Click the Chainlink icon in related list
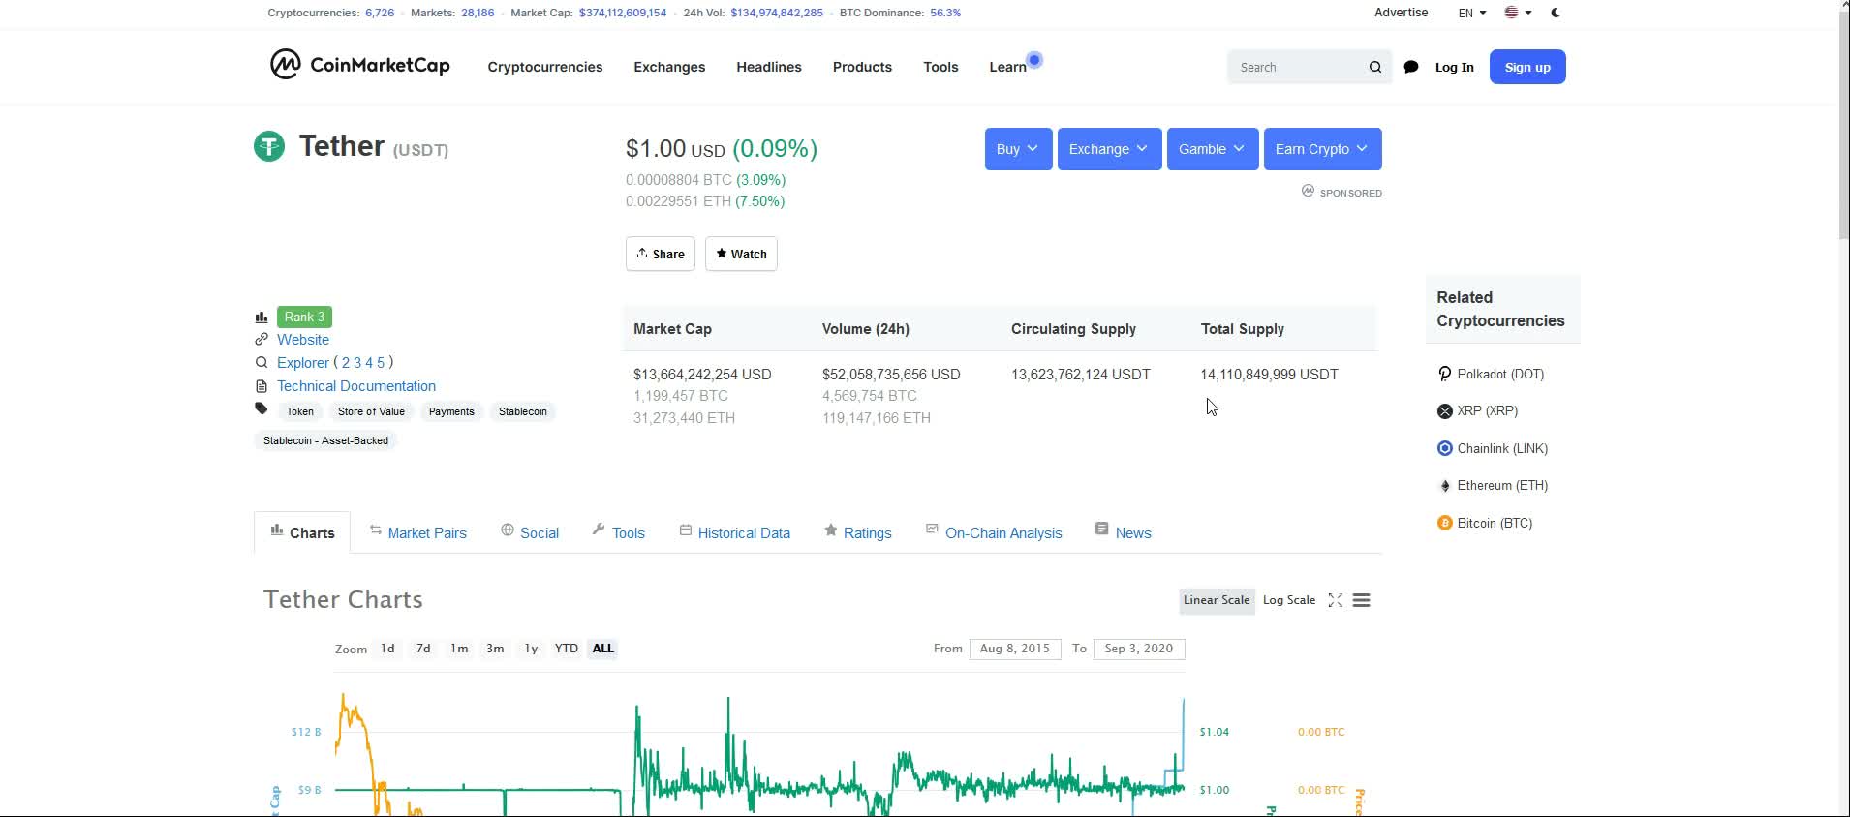The image size is (1850, 817). 1444,448
